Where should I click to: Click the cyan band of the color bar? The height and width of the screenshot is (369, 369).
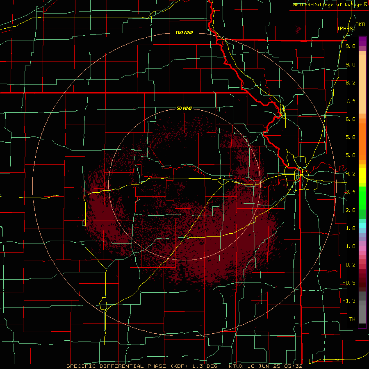click(362, 225)
